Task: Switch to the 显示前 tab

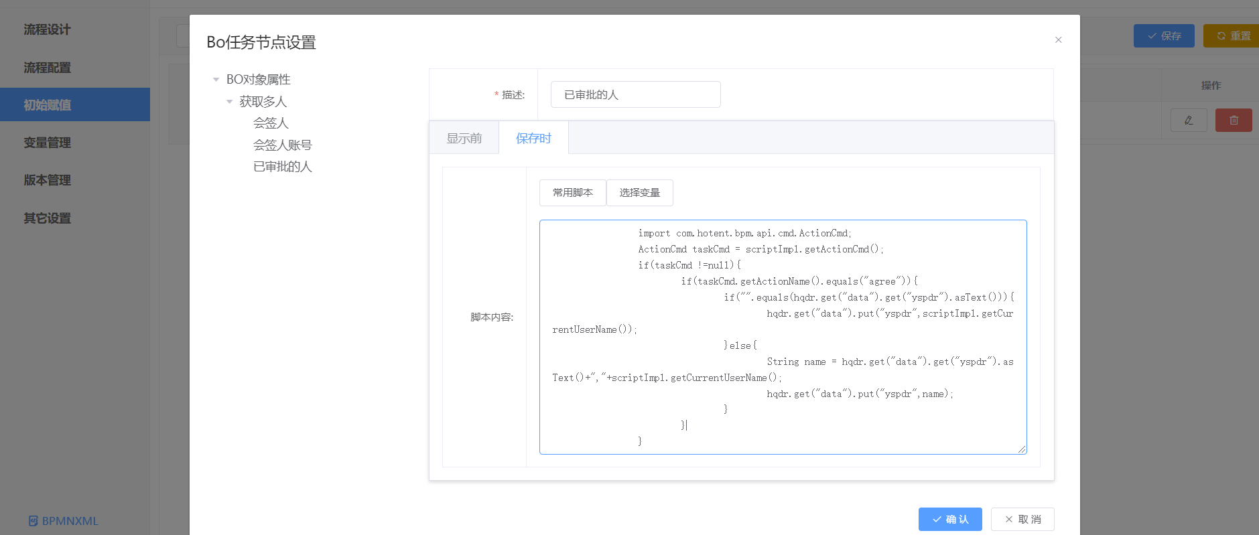Action: 464,138
